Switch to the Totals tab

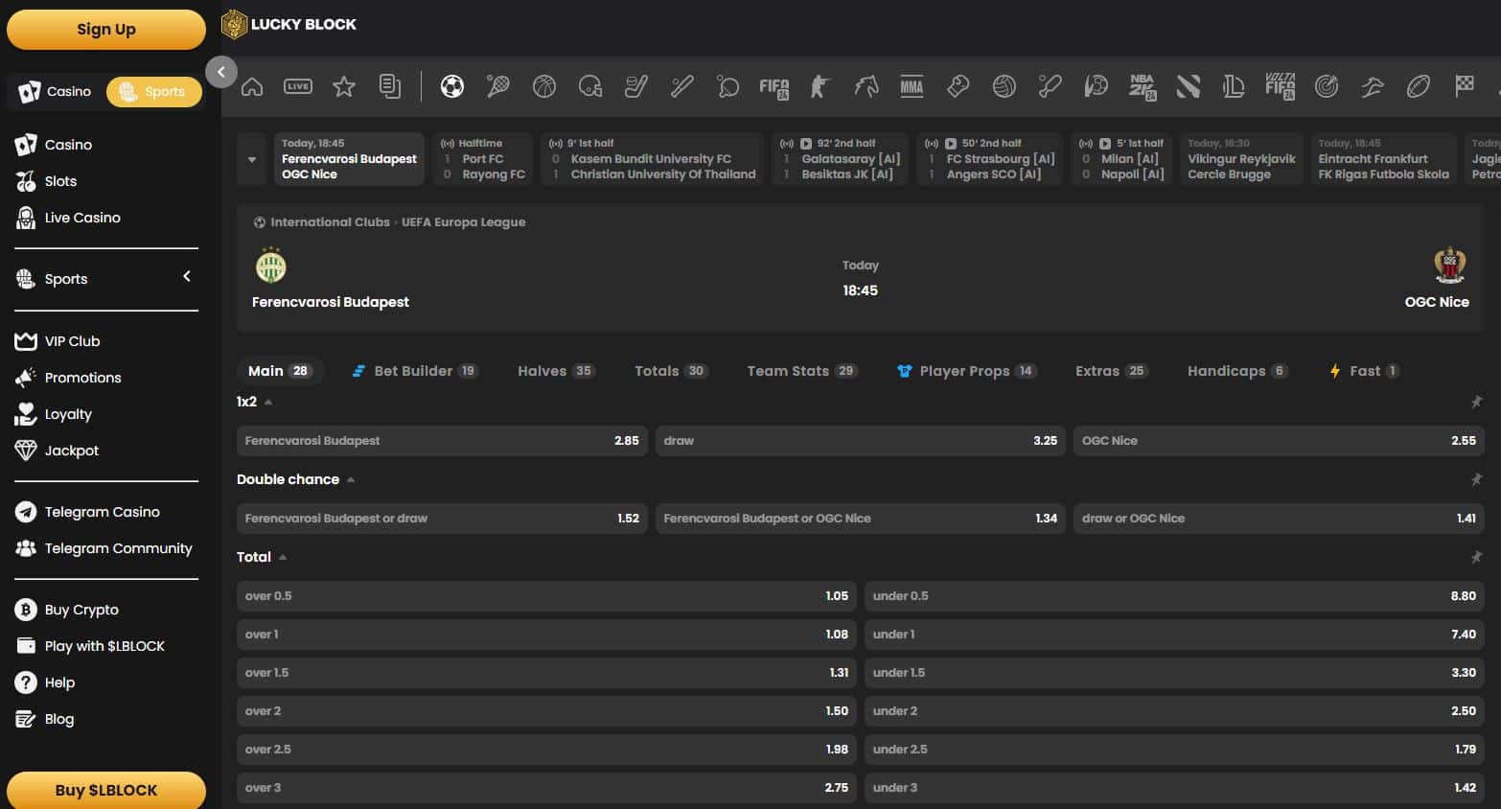coord(671,371)
